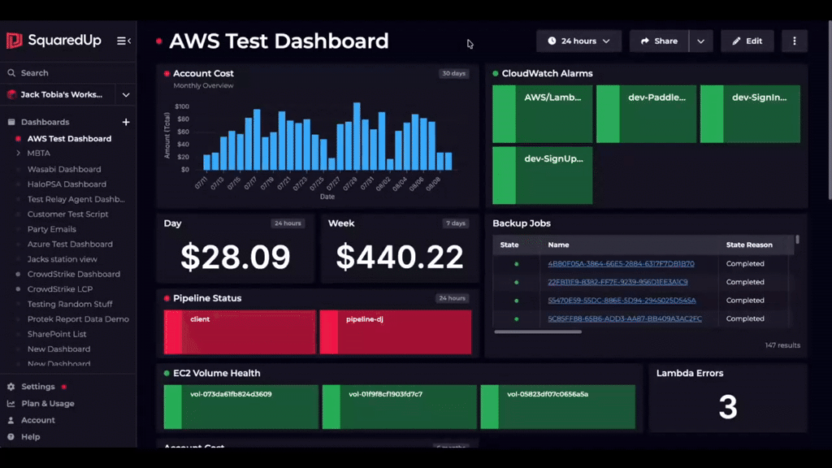
Task: Click the Name column header
Action: [558, 245]
